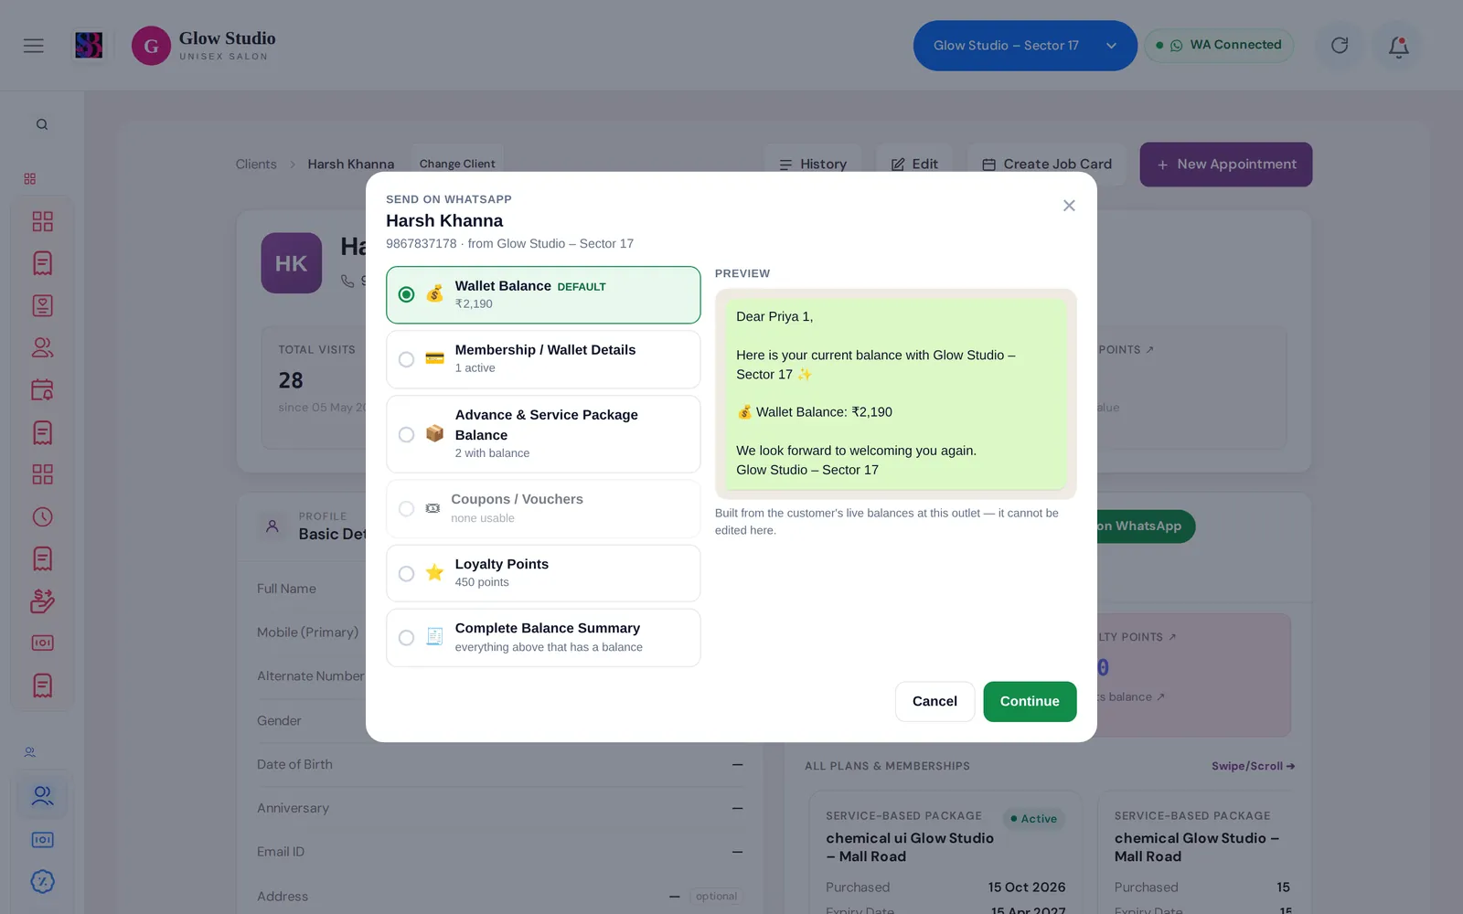Viewport: 1463px width, 914px height.
Task: Click the Total Visits value 28
Action: click(291, 380)
